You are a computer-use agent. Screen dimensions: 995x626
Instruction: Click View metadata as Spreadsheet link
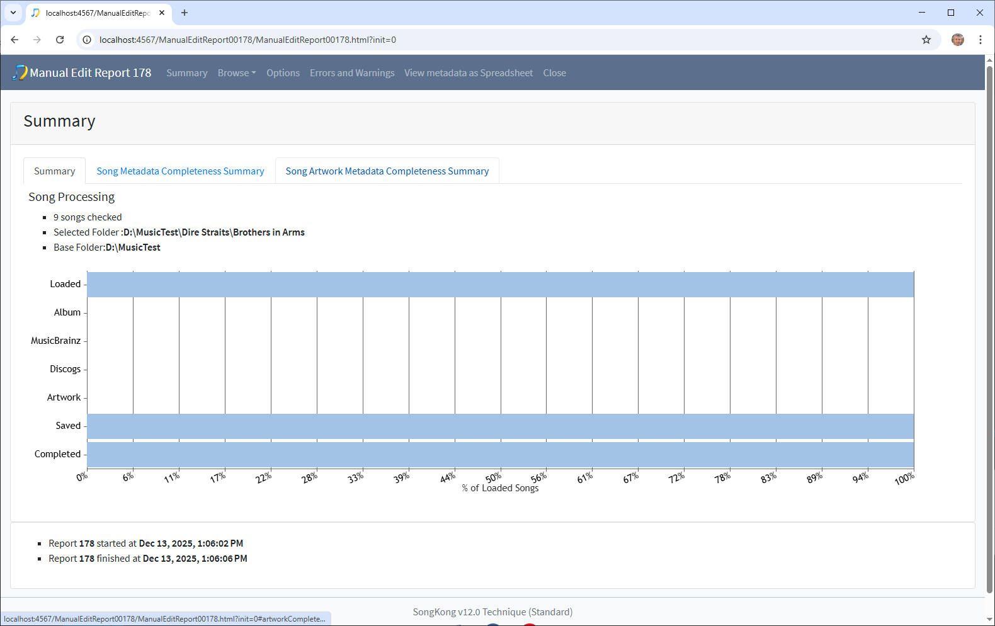point(468,73)
